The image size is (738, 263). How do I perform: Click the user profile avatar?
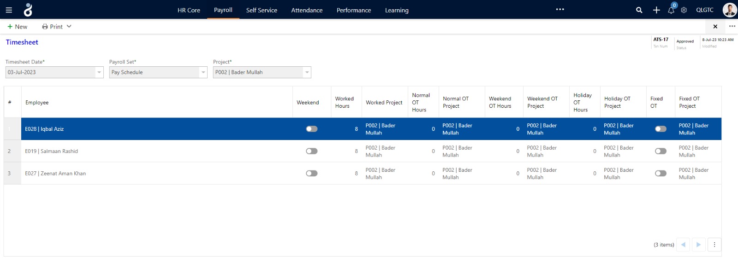coord(729,10)
